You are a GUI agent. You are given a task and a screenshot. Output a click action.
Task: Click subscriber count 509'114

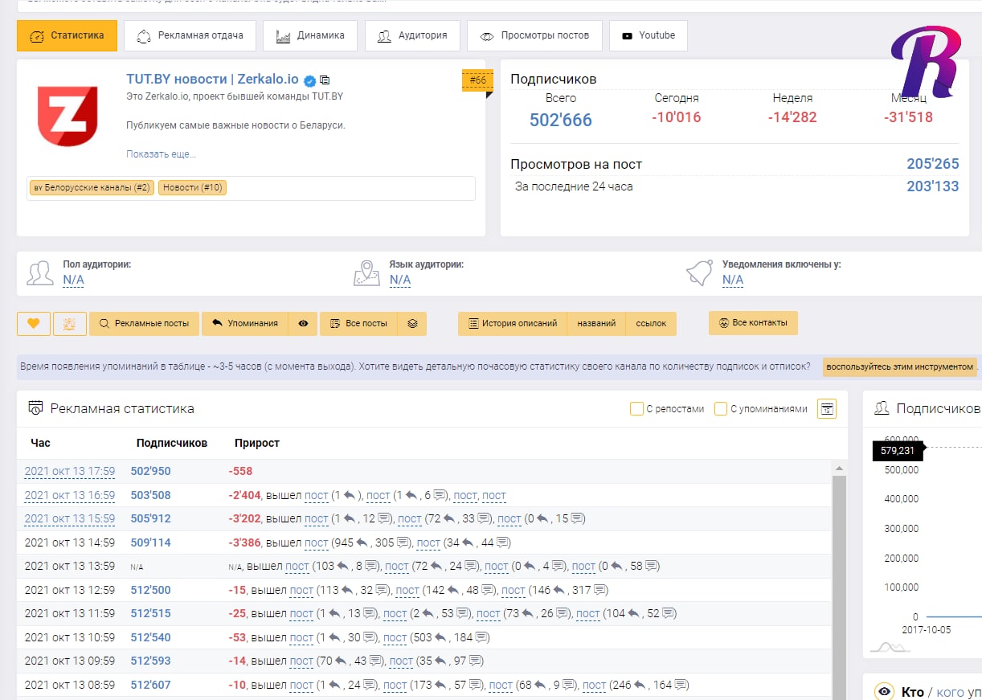(x=151, y=543)
